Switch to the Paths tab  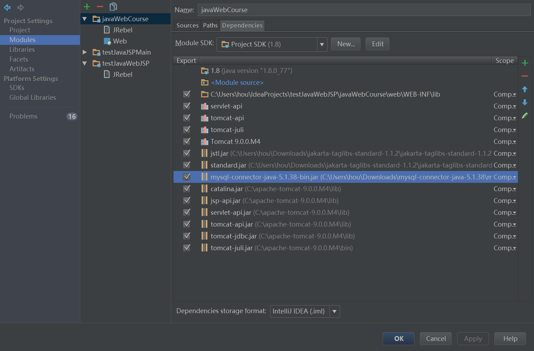tap(210, 25)
